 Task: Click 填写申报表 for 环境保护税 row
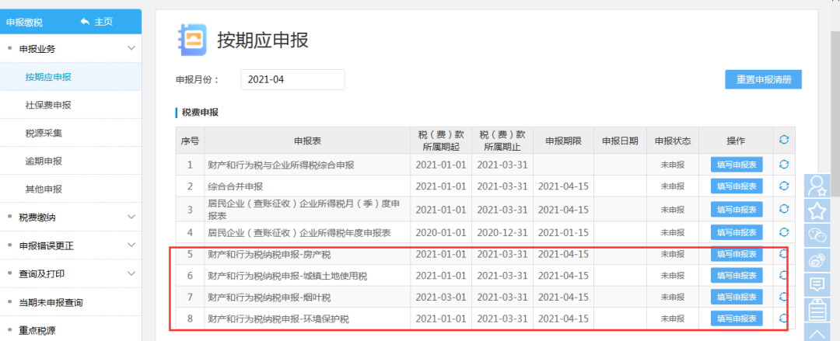737,318
